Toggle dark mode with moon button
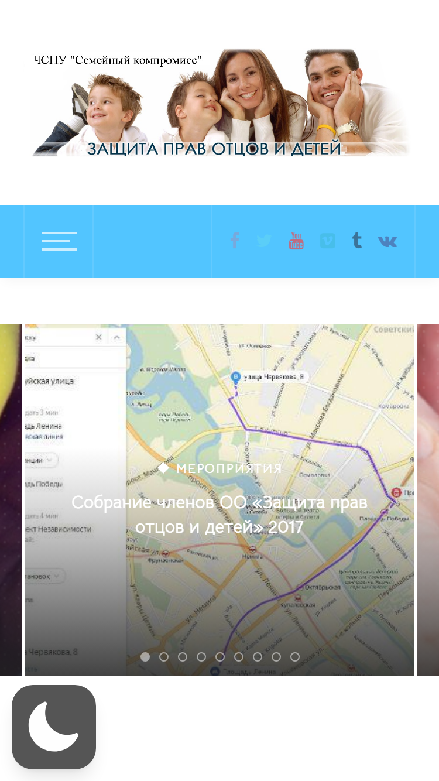Image resolution: width=439 pixels, height=781 pixels. click(54, 727)
